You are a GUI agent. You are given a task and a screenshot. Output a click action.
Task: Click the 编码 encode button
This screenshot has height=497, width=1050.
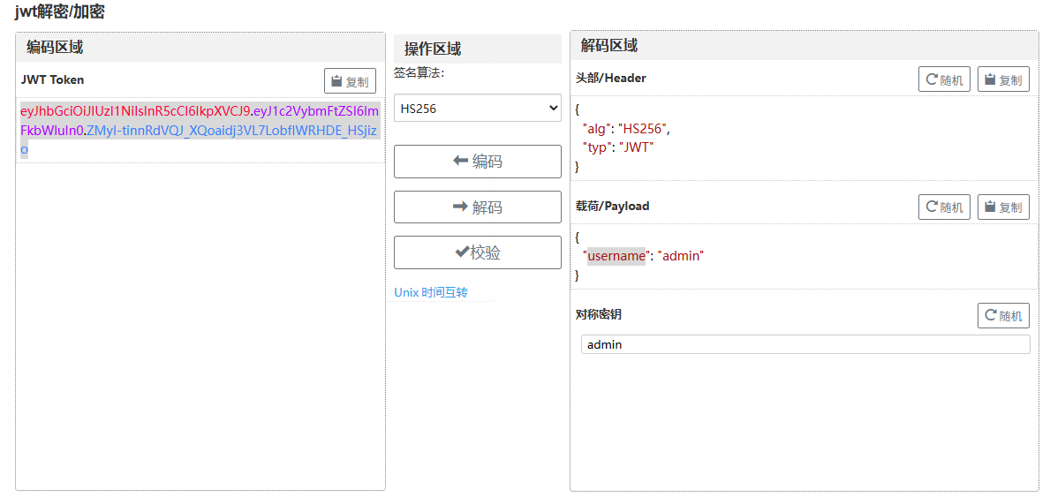click(x=478, y=162)
